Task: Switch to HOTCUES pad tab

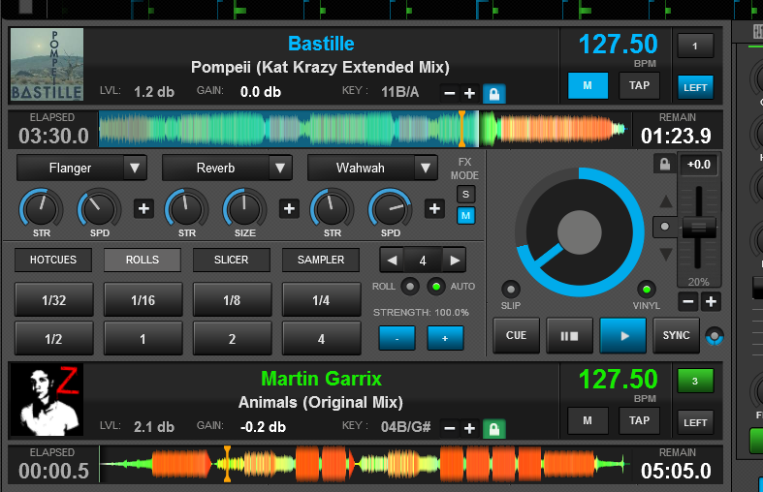Action: click(53, 261)
